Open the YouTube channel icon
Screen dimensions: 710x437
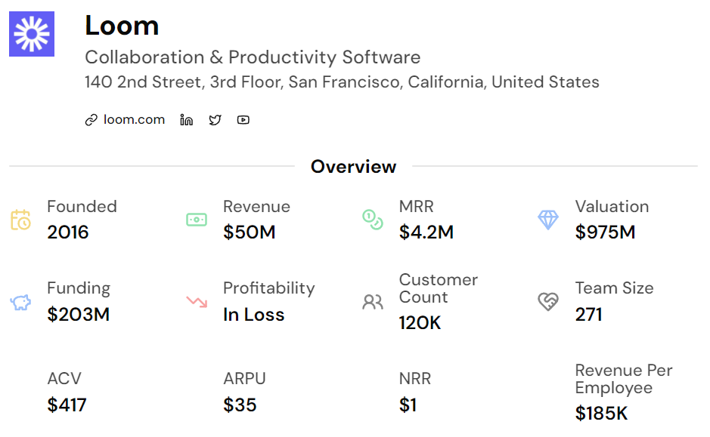tap(243, 120)
